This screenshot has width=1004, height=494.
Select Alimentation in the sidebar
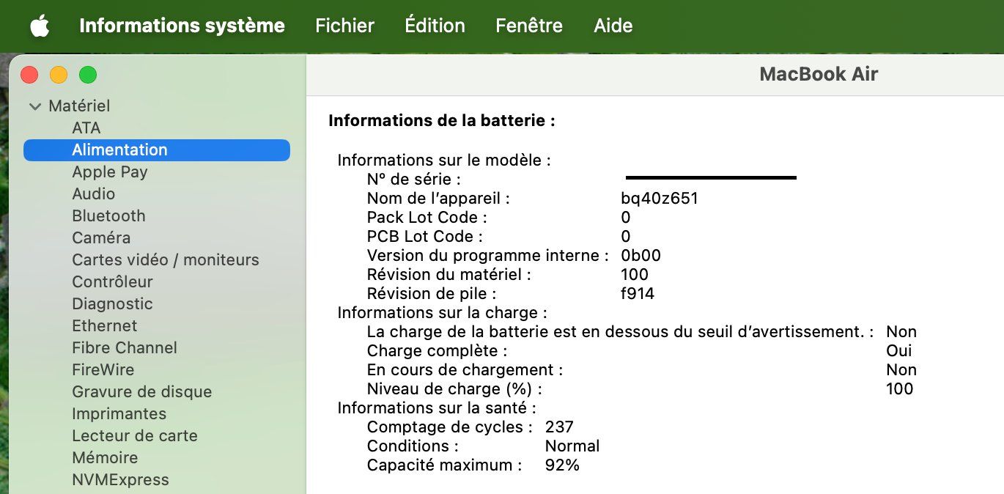pos(157,150)
